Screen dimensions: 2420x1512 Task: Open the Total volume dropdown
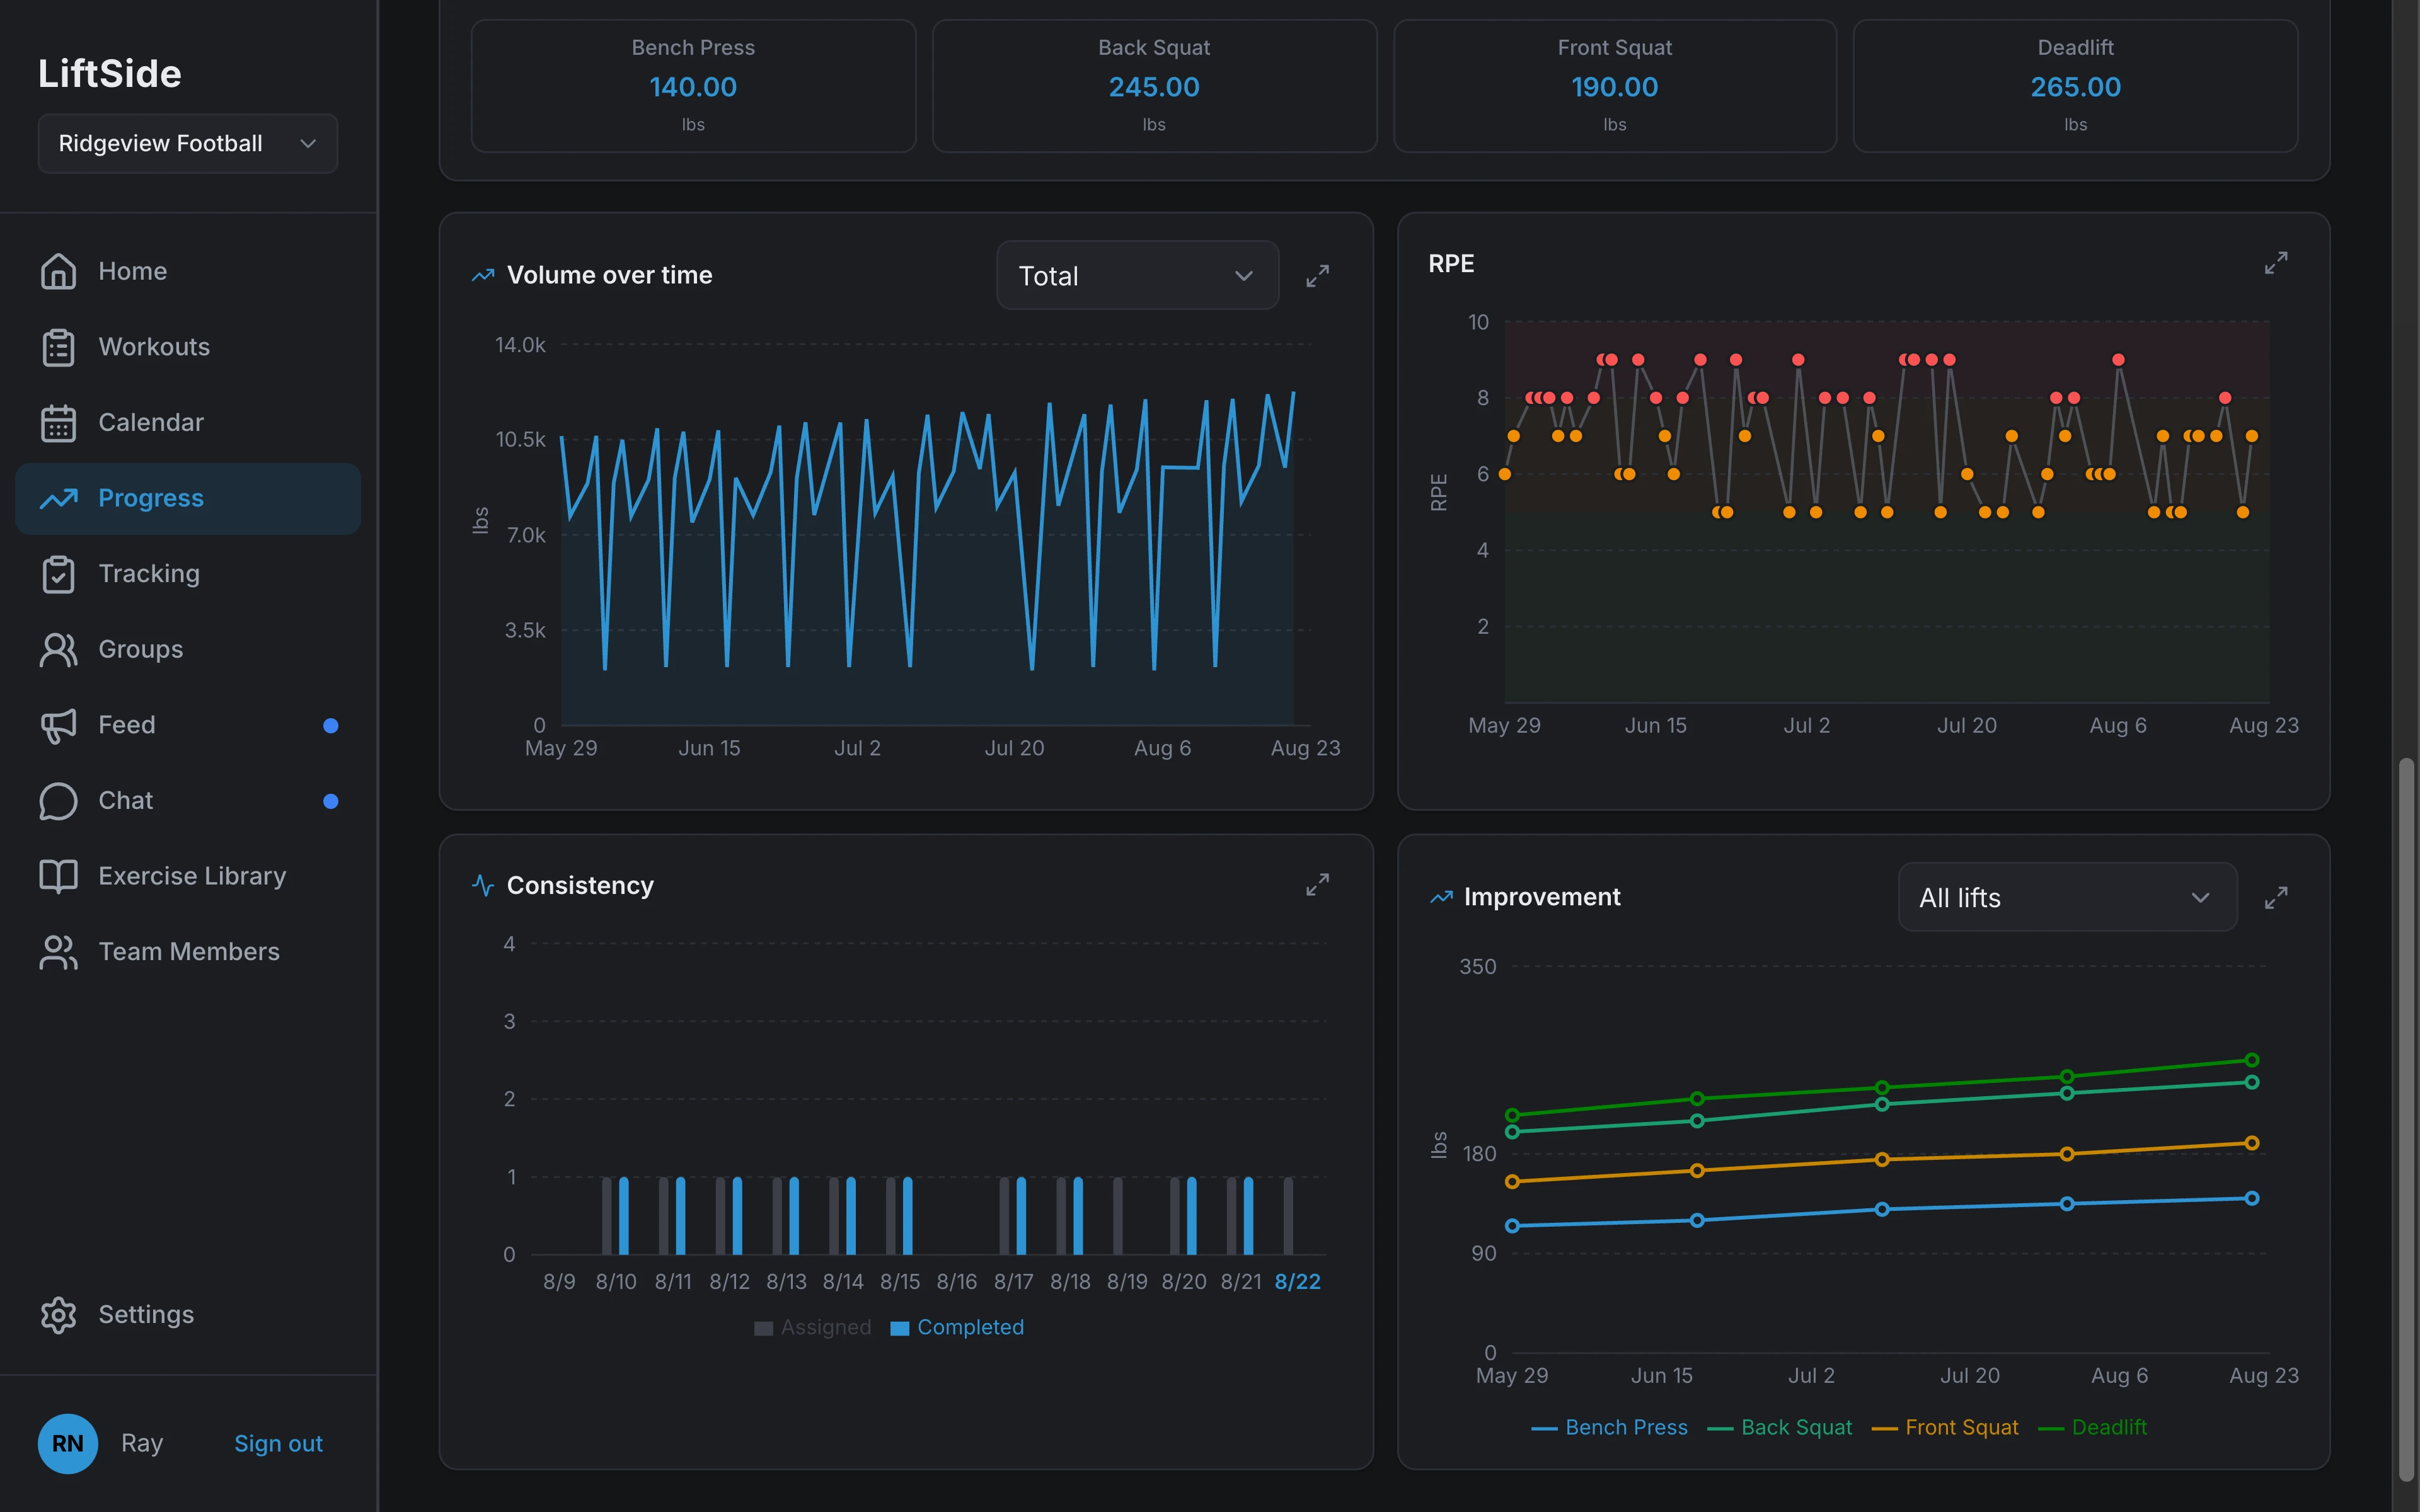(1137, 275)
